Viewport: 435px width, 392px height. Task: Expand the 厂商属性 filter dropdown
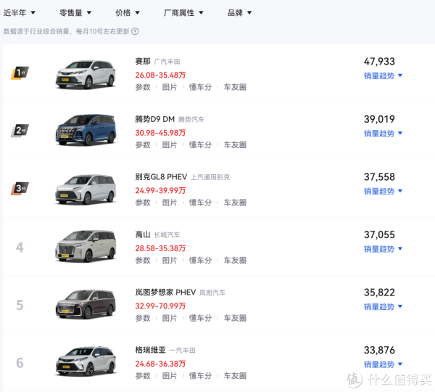tap(183, 13)
